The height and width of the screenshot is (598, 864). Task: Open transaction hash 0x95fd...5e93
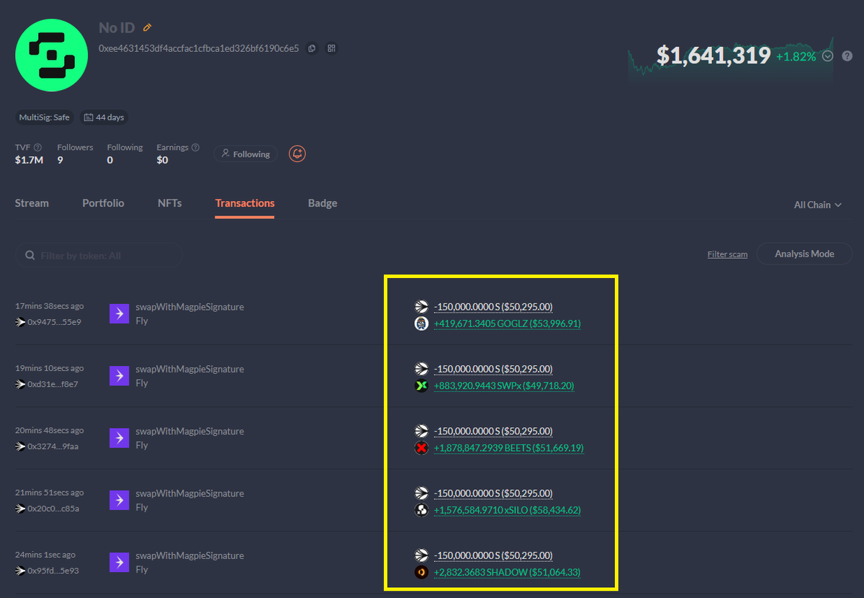53,571
